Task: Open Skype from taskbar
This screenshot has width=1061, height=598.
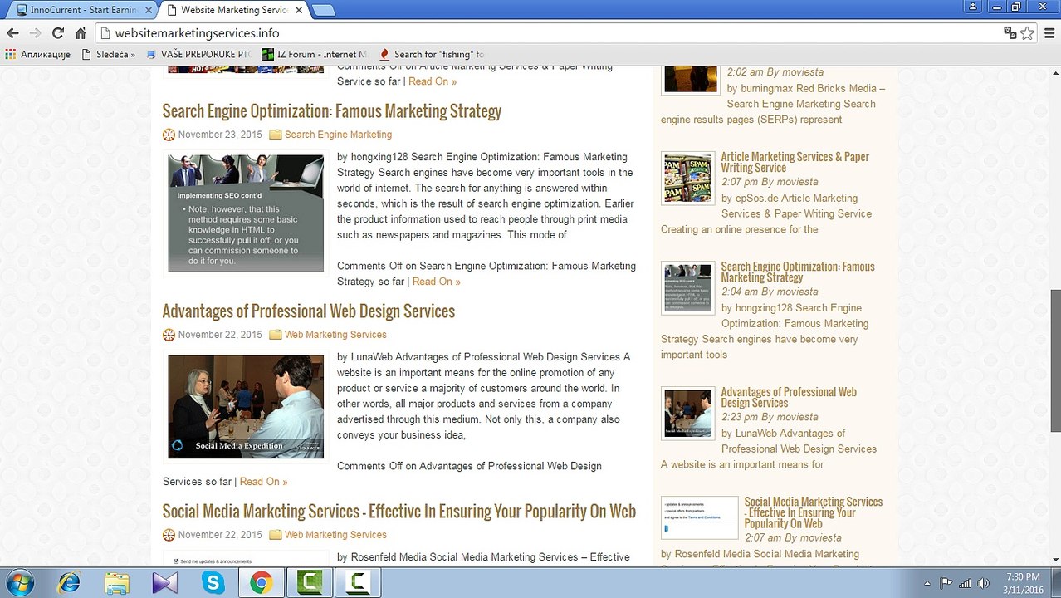Action: click(213, 583)
